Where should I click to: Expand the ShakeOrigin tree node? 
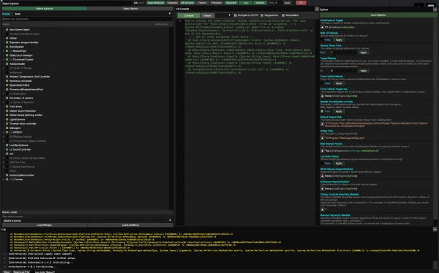click(x=4, y=51)
